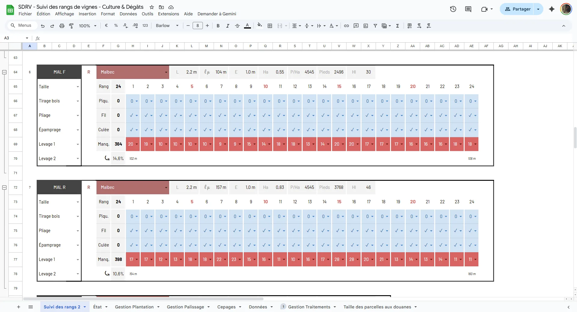Image resolution: width=577 pixels, height=312 pixels.
Task: Star this spreadsheet document
Action: (x=152, y=7)
